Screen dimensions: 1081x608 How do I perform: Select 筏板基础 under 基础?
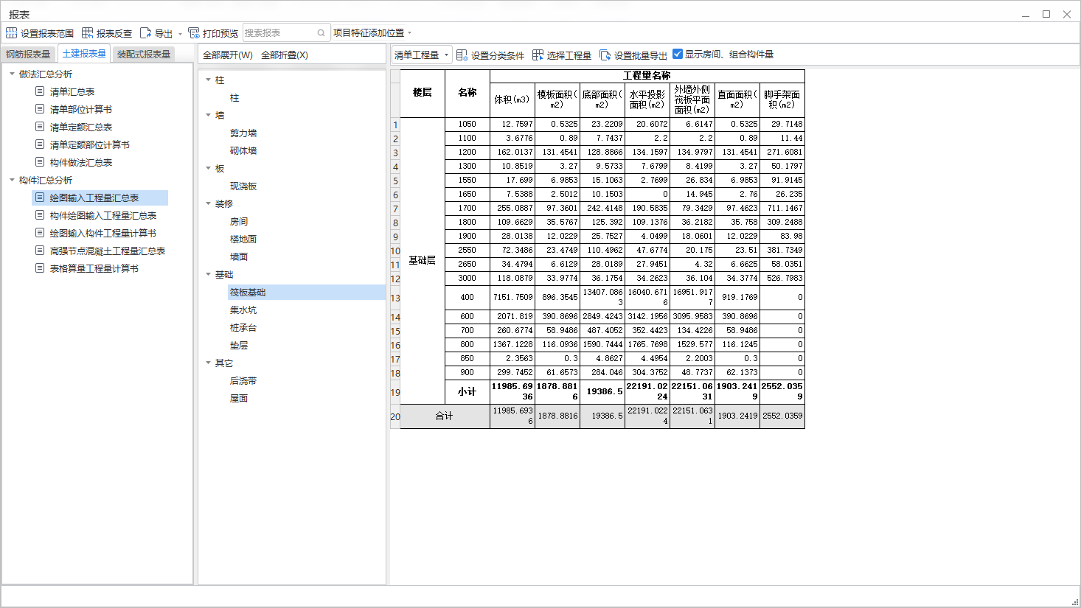tap(248, 292)
